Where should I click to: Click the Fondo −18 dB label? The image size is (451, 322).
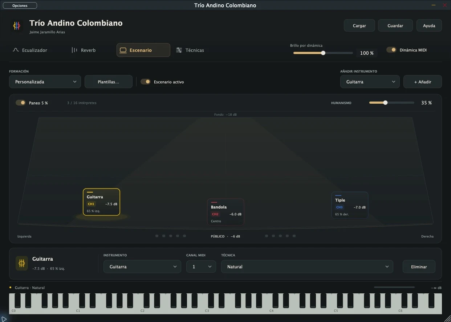(x=225, y=115)
